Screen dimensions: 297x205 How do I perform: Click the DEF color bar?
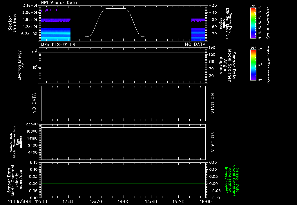click(253, 65)
